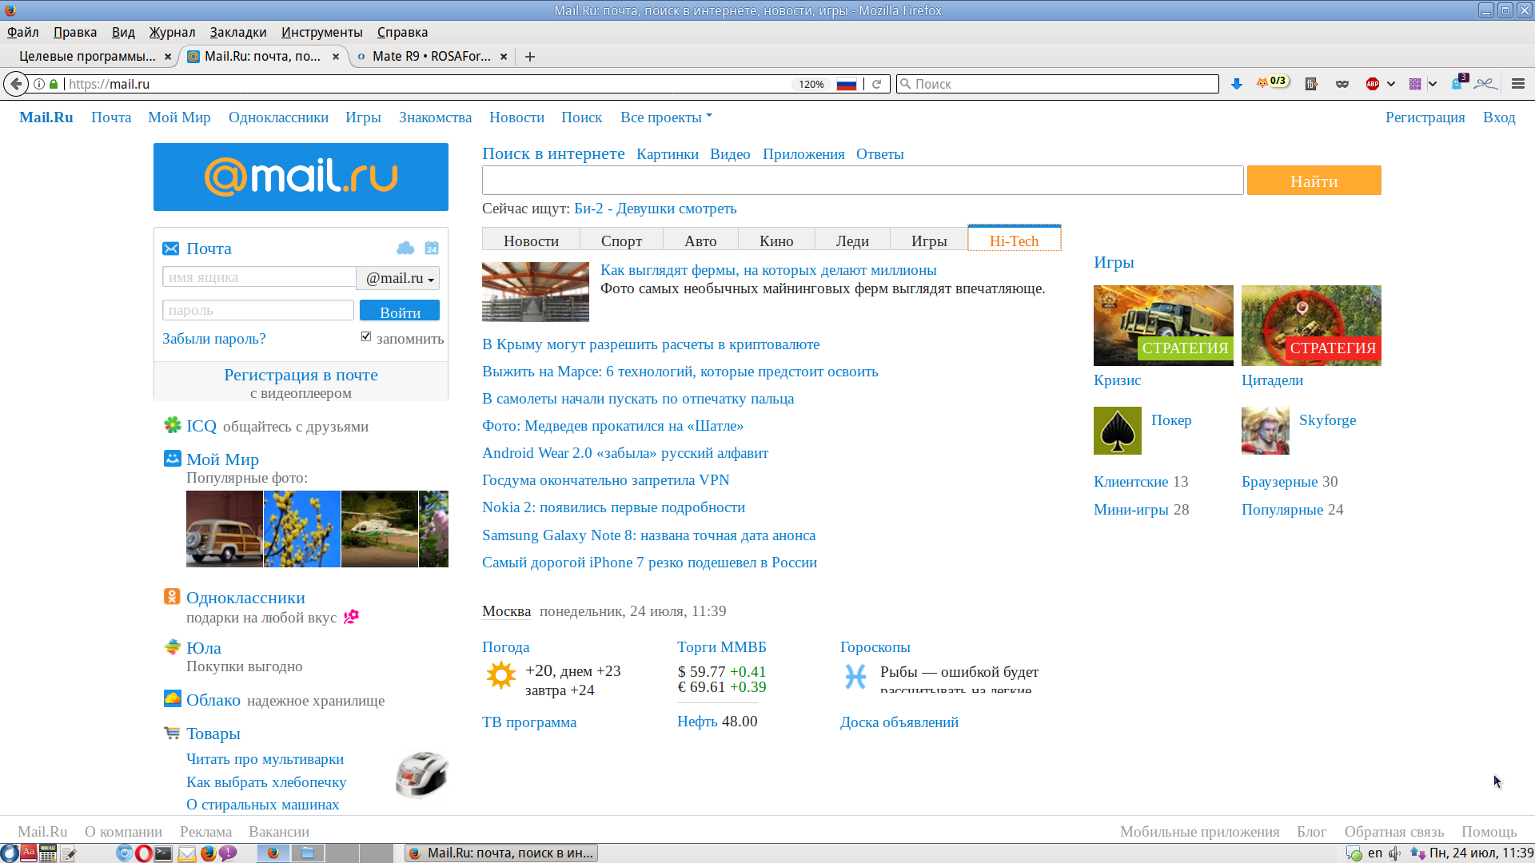The width and height of the screenshot is (1535, 863).
Task: Click the 120% zoom level indicator
Action: point(811,84)
